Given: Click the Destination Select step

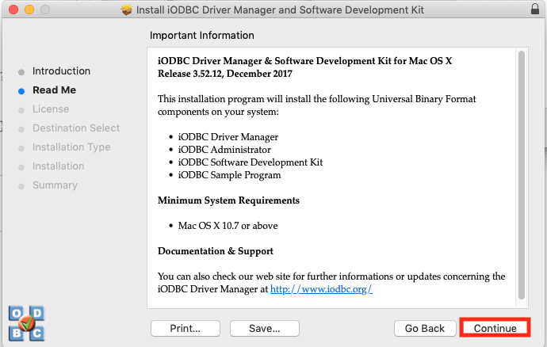Looking at the screenshot, I should click(x=76, y=128).
